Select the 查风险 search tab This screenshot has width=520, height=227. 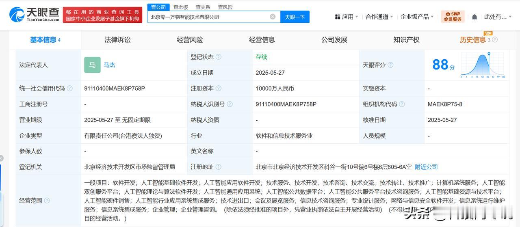(225, 7)
